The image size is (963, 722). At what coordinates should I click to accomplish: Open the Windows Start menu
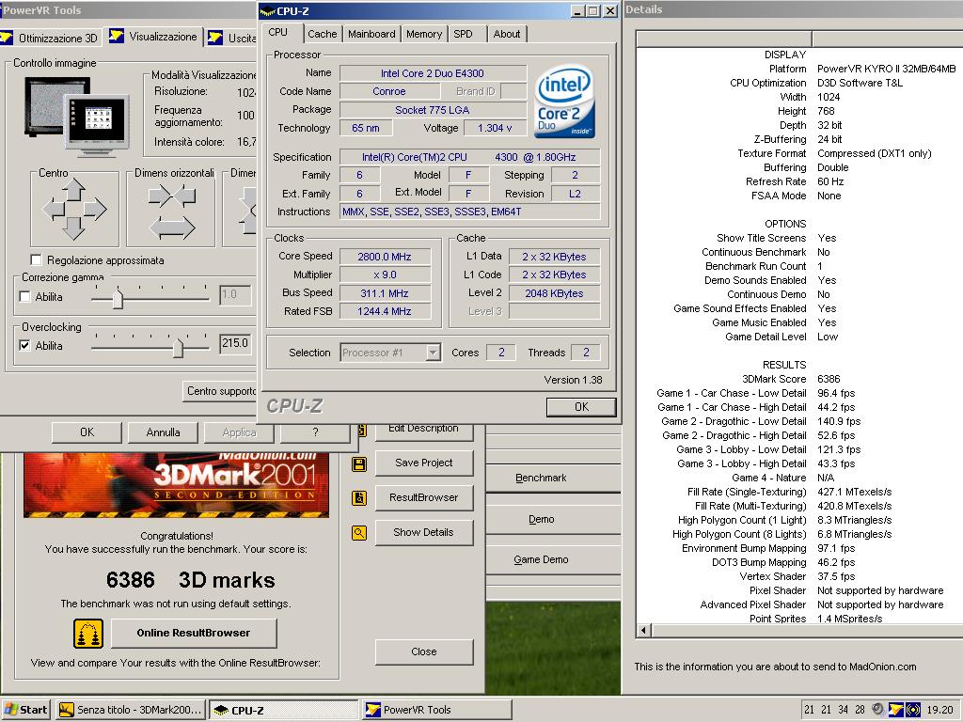25,710
